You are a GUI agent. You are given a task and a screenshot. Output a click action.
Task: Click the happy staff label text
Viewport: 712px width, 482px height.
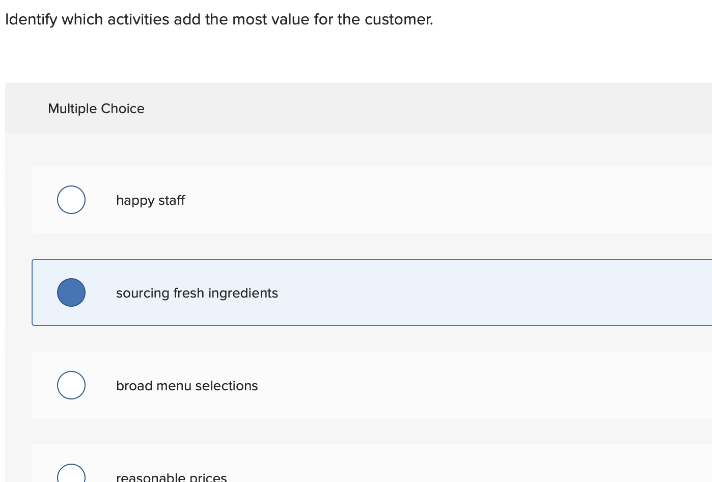click(150, 200)
